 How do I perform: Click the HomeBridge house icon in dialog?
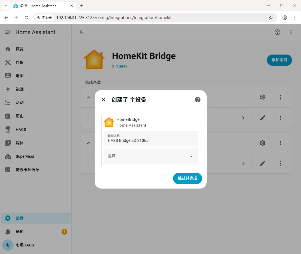(x=109, y=122)
